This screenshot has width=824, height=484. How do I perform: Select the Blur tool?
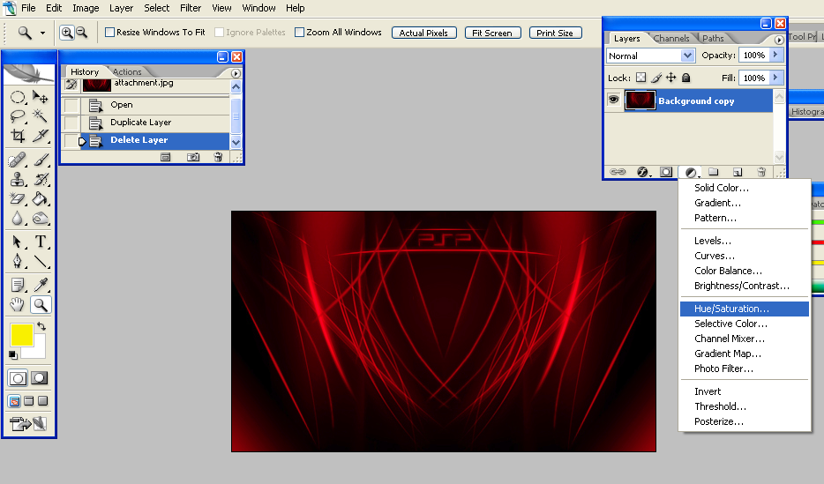[18, 218]
